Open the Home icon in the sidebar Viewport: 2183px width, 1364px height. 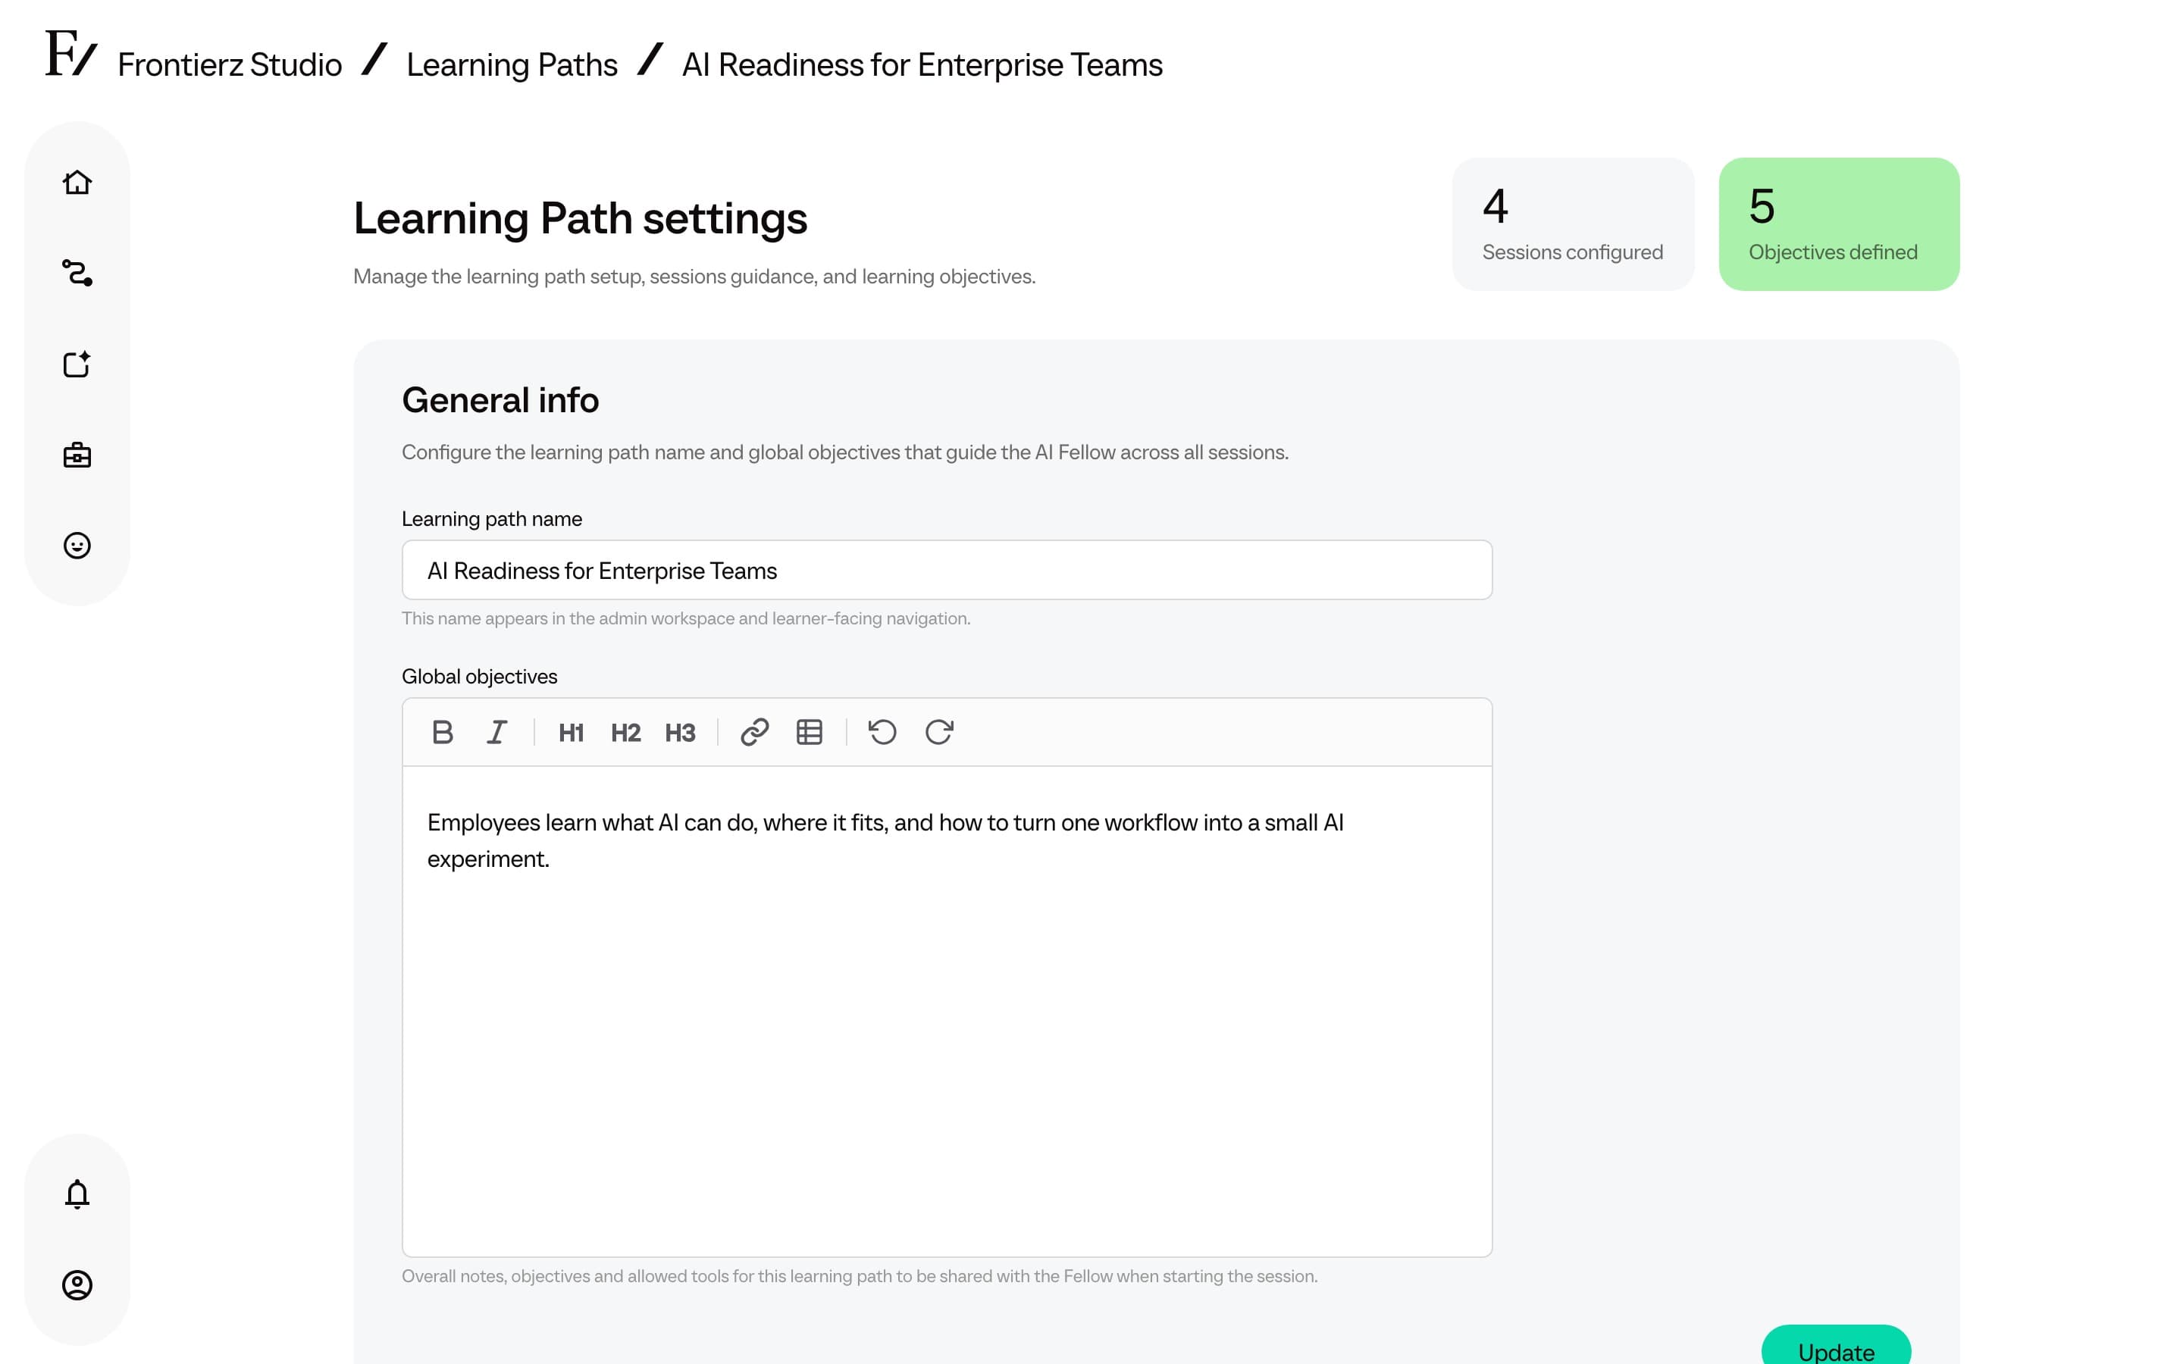[77, 182]
